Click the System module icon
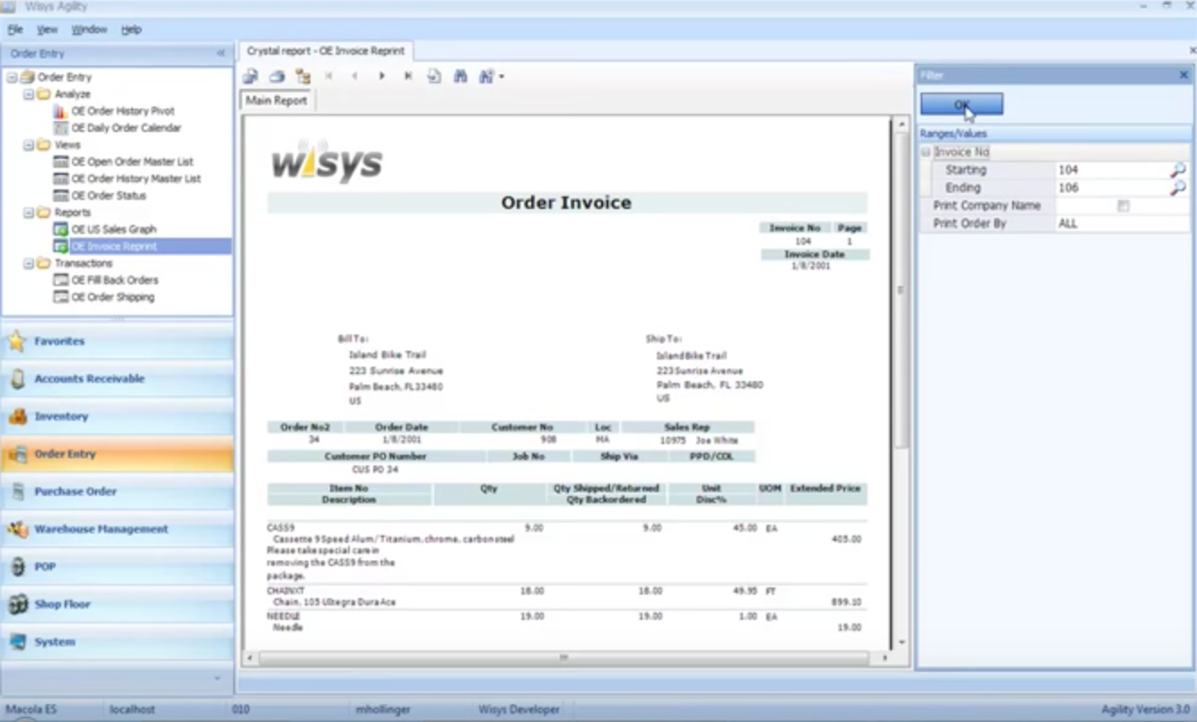This screenshot has height=722, width=1197. pos(17,642)
